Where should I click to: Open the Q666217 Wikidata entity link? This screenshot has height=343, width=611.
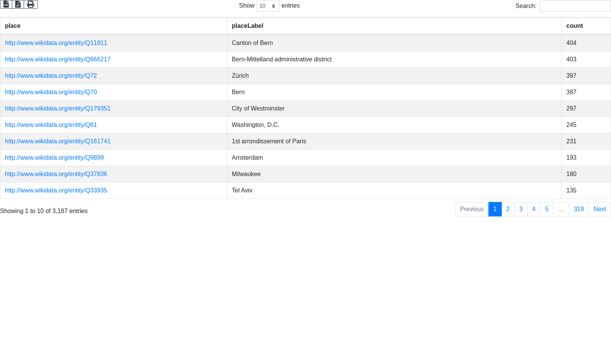point(58,59)
